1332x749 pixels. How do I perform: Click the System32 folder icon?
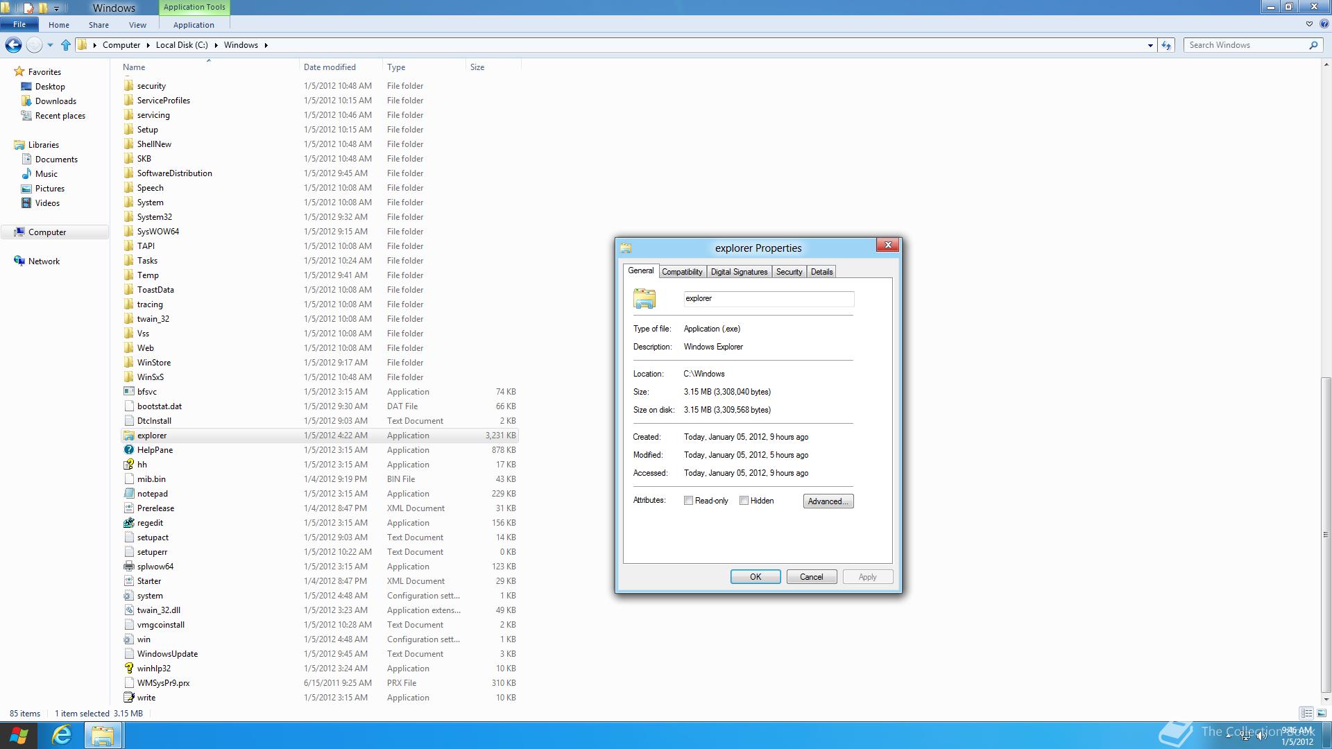pyautogui.click(x=129, y=217)
